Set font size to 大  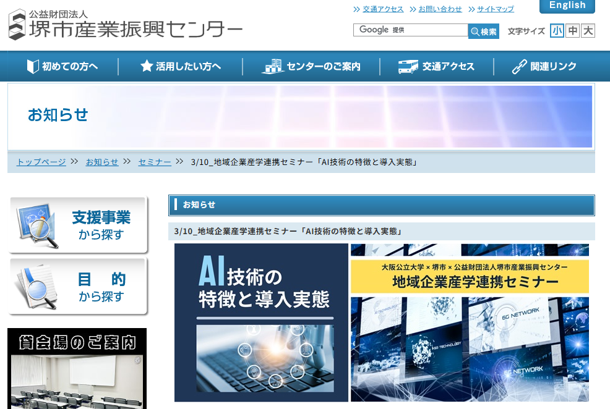[587, 30]
